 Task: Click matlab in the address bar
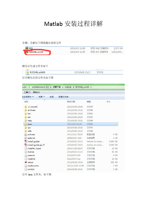(x=68, y=87)
